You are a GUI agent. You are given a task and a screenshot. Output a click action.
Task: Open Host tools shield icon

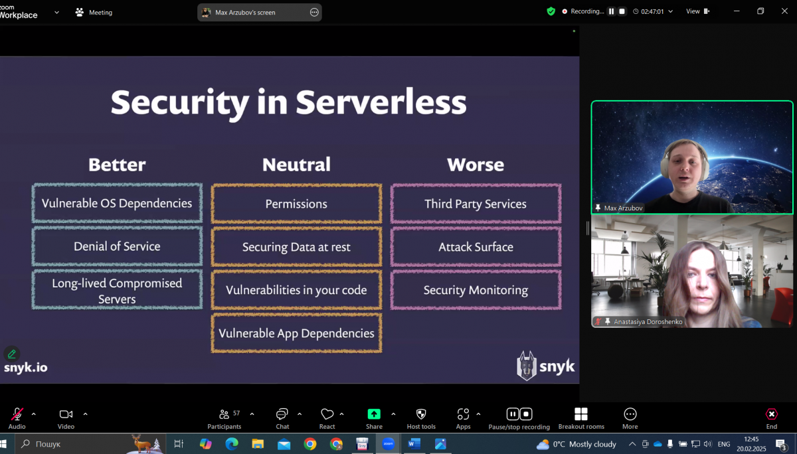(421, 414)
